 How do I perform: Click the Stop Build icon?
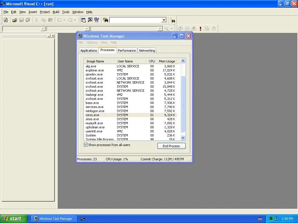tap(194, 29)
